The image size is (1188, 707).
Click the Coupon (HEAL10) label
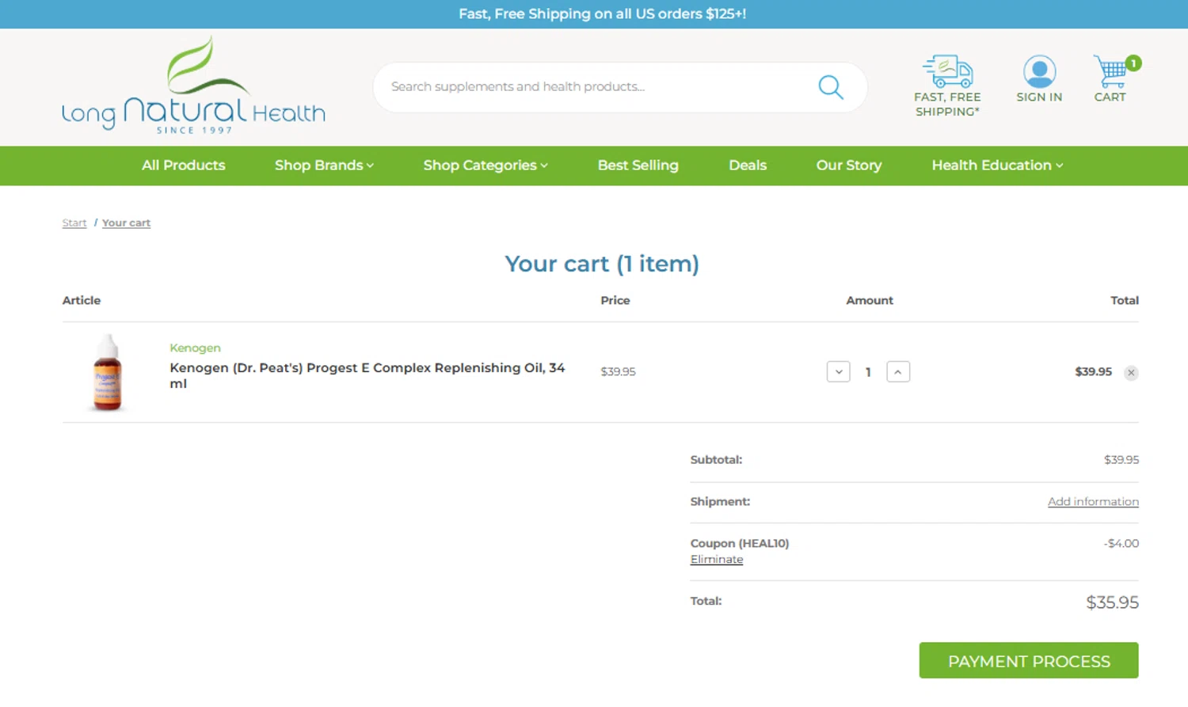coord(740,543)
